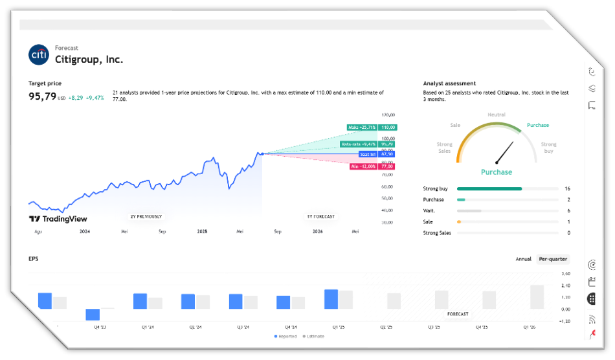Image resolution: width=615 pixels, height=360 pixels.
Task: Toggle the Estimate legend item
Action: pos(313,337)
